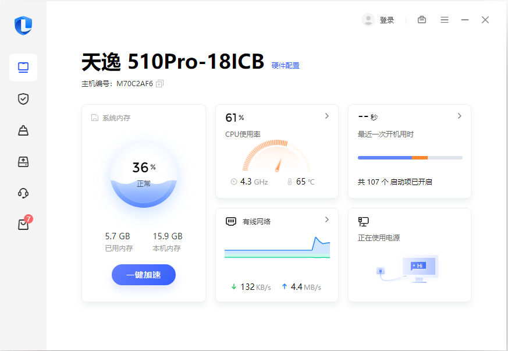Open the toolbox icon near the title bar
508x351 pixels.
point(421,19)
